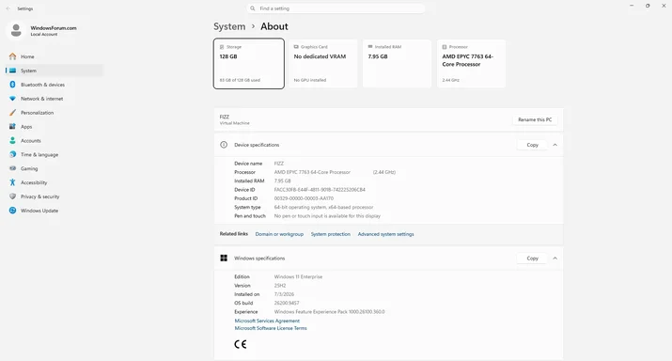Click the Apps icon in sidebar
This screenshot has width=672, height=361.
12,127
